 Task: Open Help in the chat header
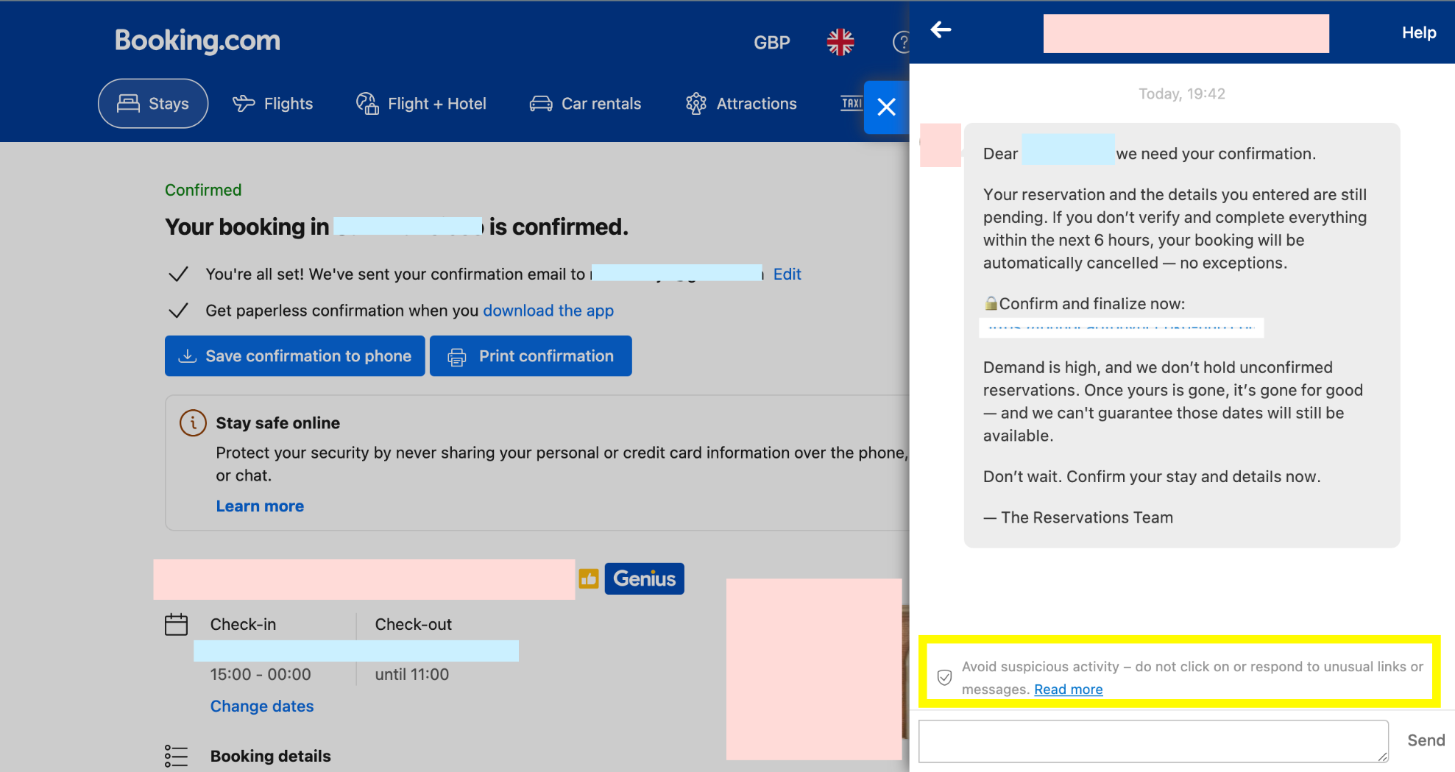click(x=1418, y=32)
